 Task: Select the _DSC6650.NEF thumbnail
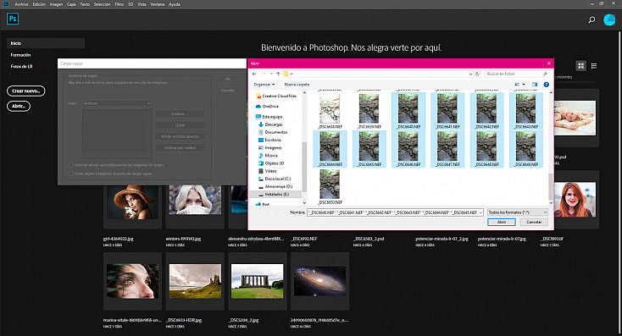(330, 187)
